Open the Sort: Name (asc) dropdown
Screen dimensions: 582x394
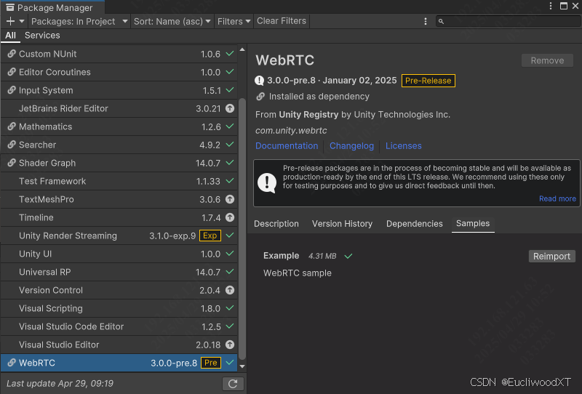click(x=172, y=22)
